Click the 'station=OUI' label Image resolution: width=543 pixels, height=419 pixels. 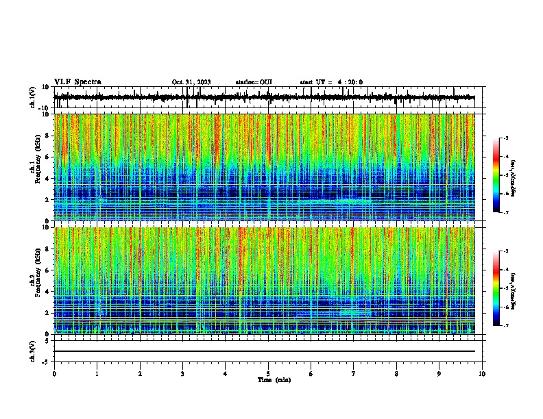(254, 82)
